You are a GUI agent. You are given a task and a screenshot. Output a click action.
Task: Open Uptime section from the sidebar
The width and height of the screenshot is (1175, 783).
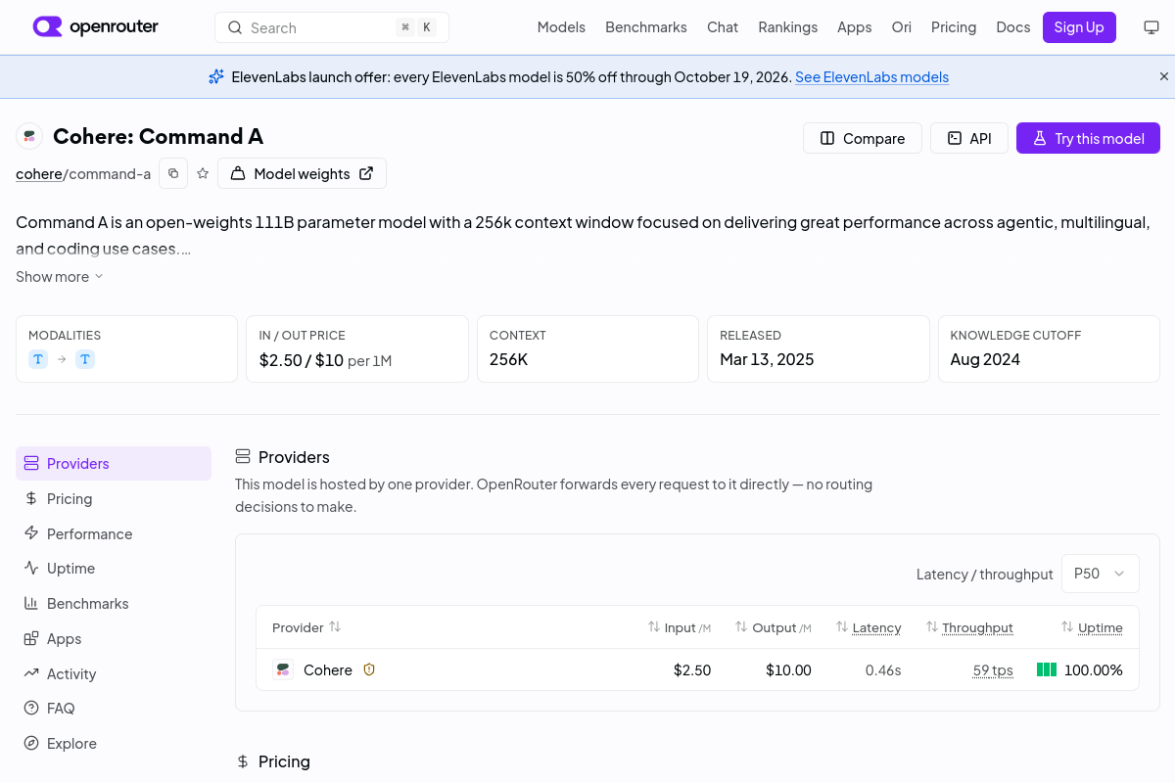114,569
